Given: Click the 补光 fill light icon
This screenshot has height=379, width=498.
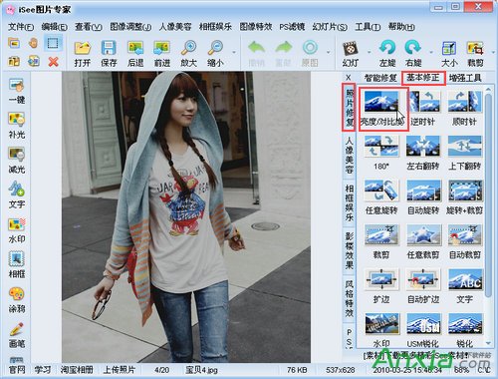Looking at the screenshot, I should pyautogui.click(x=17, y=126).
